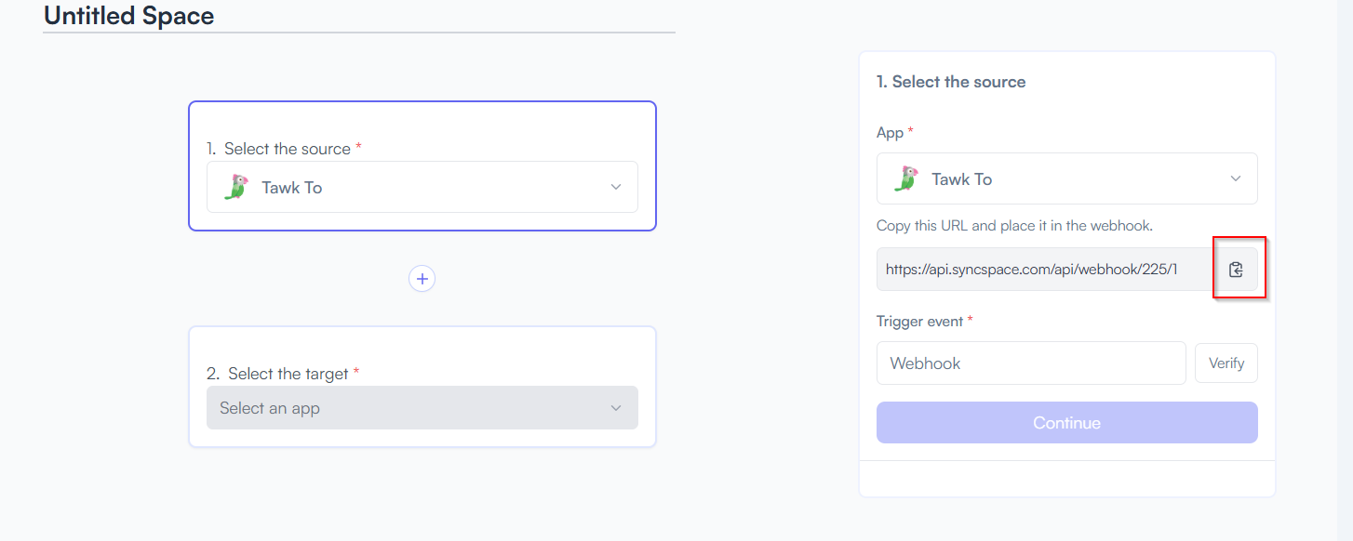Click the Tawk To parrot icon in source card
Screen dimensions: 1353x541
tap(236, 187)
